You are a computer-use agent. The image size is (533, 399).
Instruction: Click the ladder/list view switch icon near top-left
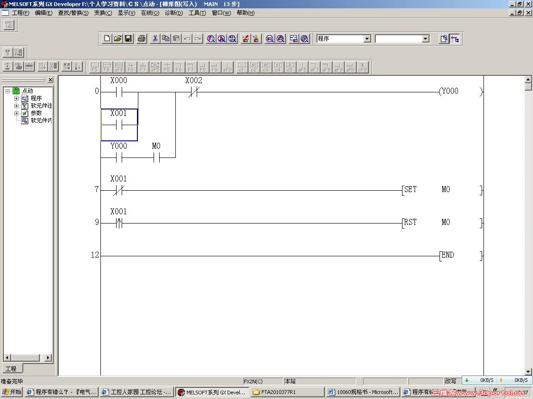[x=9, y=25]
